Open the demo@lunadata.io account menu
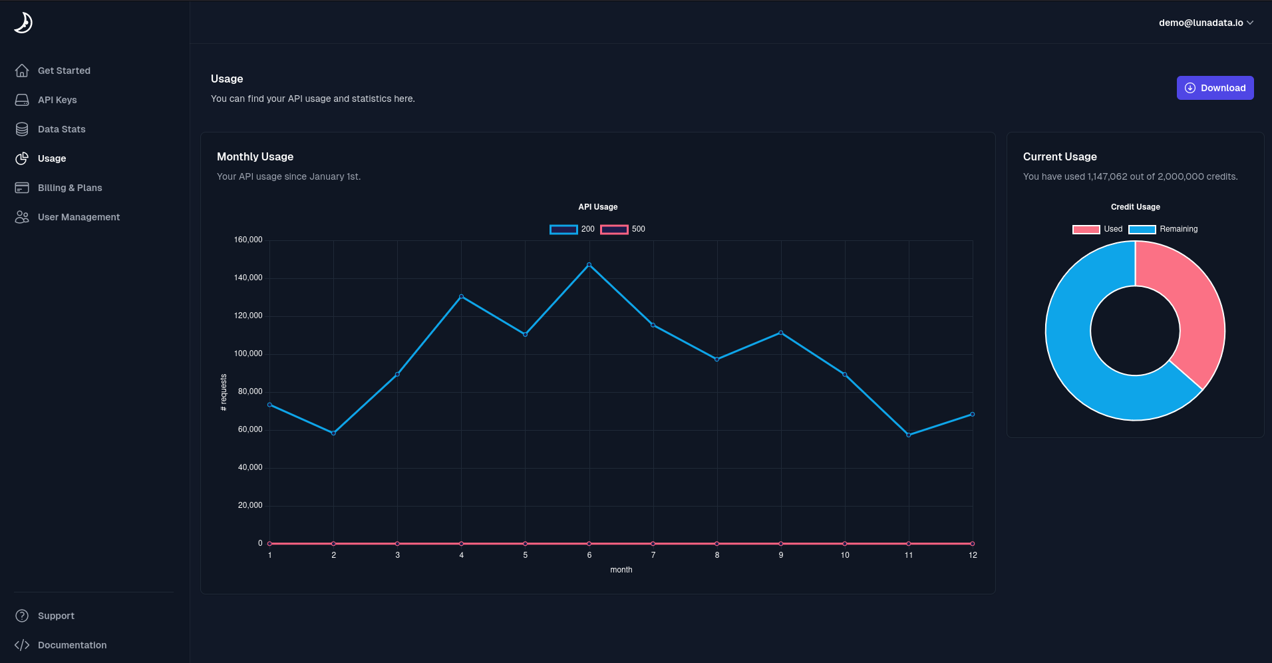Screen dimensions: 1272x663 (x=1206, y=23)
